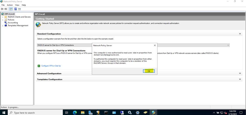Click the Forward arrow toolbar icon
The height and width of the screenshot is (115, 246).
(x=6, y=9)
